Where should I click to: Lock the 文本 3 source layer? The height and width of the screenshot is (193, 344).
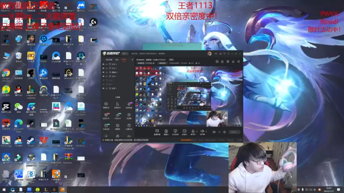point(107,68)
